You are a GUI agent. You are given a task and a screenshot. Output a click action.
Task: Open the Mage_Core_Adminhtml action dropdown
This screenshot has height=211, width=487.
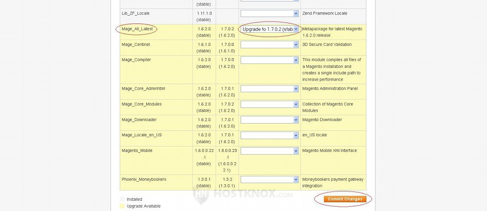tap(269, 89)
